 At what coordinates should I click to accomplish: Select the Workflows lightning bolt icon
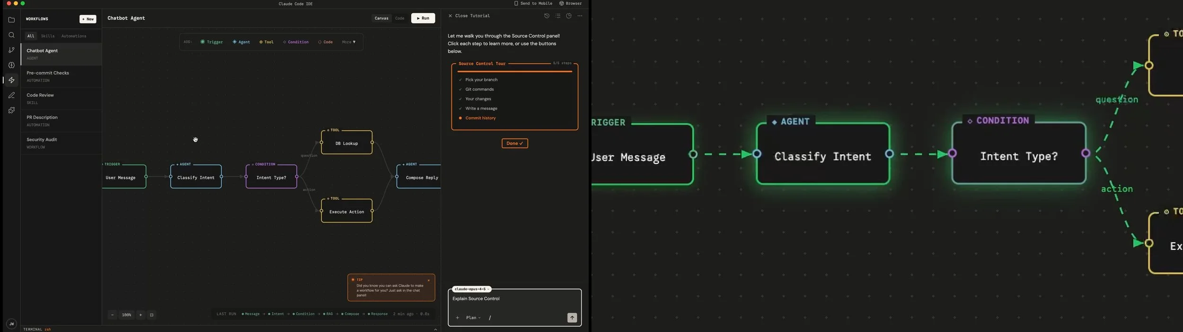coord(11,80)
